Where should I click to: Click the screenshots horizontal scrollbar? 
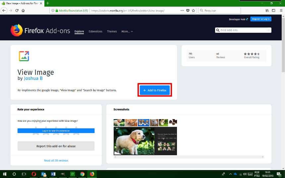coord(189,157)
